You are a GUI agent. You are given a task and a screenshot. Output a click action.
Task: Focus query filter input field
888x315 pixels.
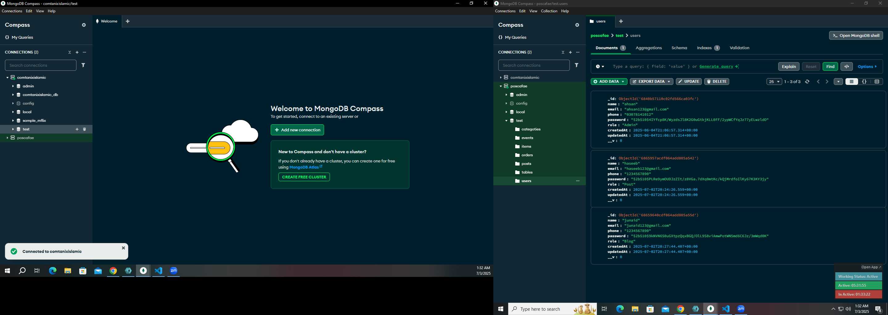693,67
